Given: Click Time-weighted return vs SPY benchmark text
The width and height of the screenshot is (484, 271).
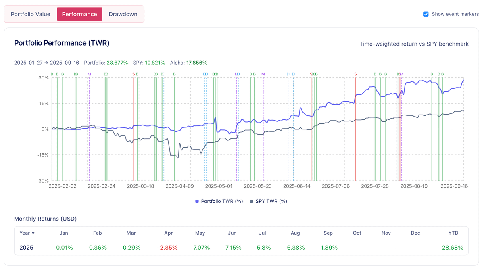Looking at the screenshot, I should tap(414, 44).
